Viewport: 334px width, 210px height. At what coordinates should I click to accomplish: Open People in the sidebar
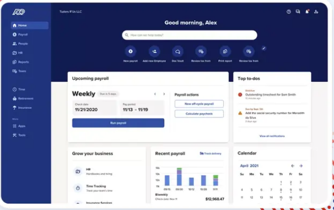(x=20, y=43)
